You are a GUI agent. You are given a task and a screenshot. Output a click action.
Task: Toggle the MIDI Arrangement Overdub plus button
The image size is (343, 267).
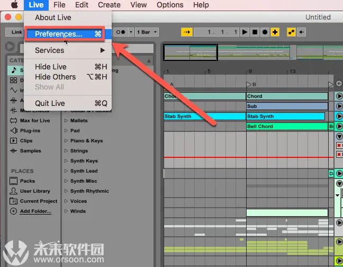click(275, 32)
